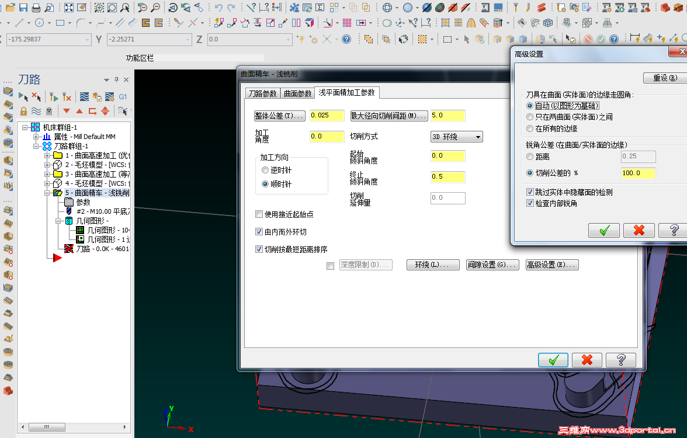The image size is (687, 438).
Task: Click the lock toolpath padlock icon
Action: click(x=23, y=110)
